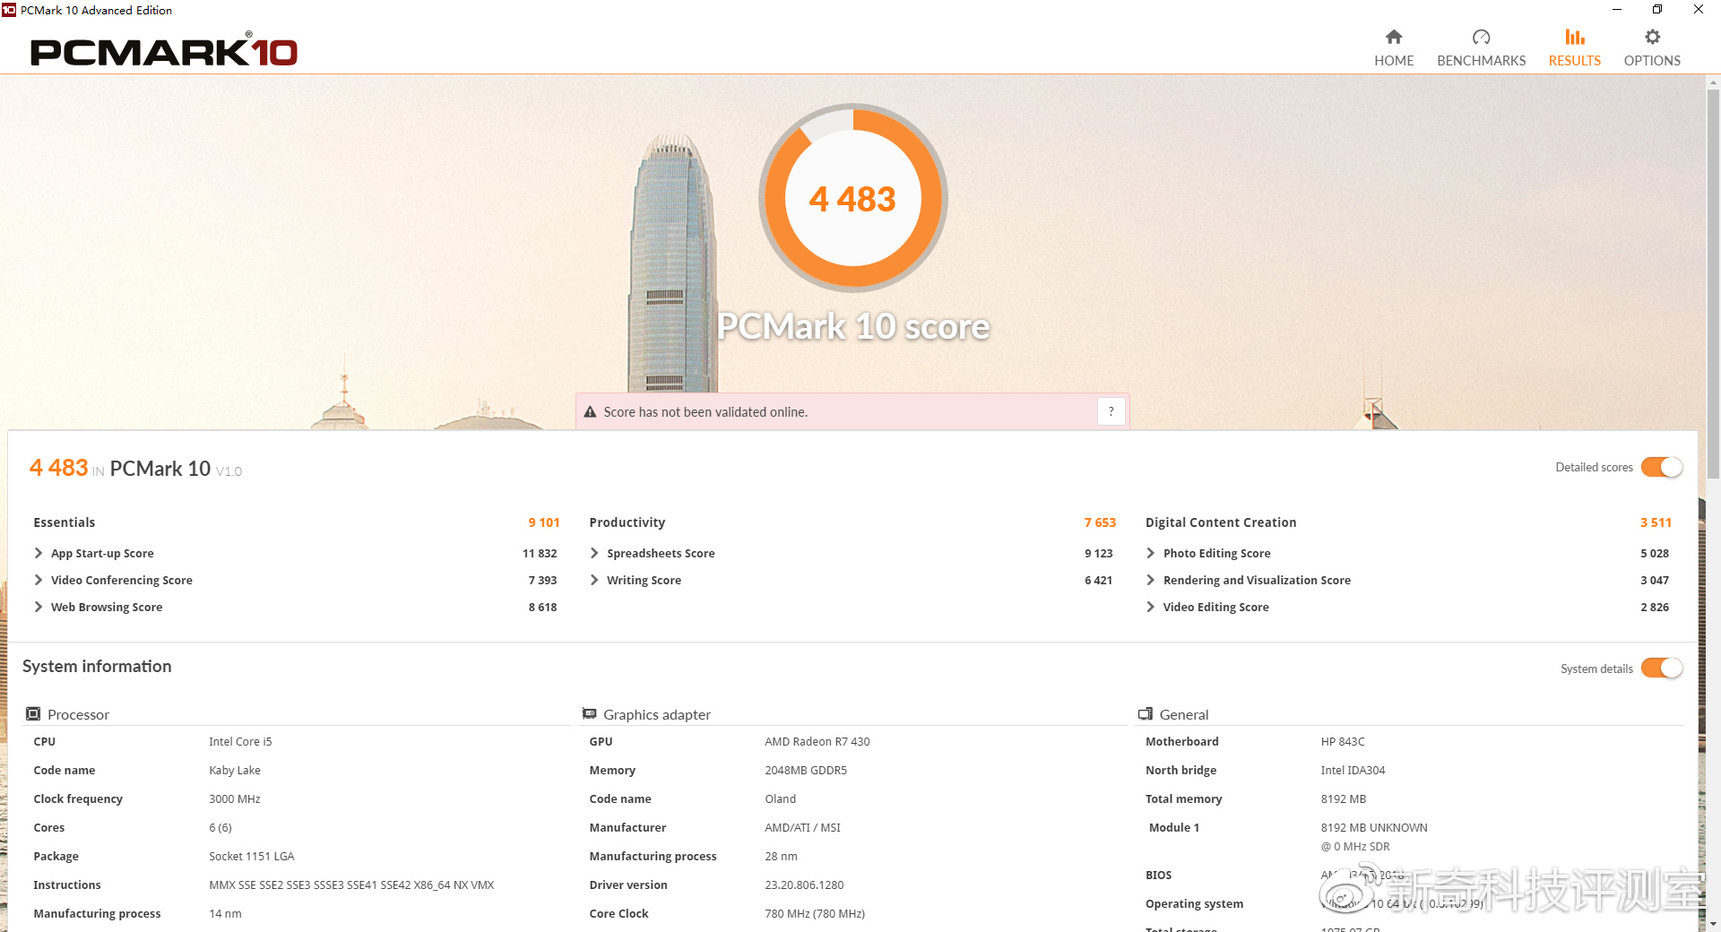The width and height of the screenshot is (1721, 932).
Task: Click the Essentials score 9 101
Action: click(543, 522)
